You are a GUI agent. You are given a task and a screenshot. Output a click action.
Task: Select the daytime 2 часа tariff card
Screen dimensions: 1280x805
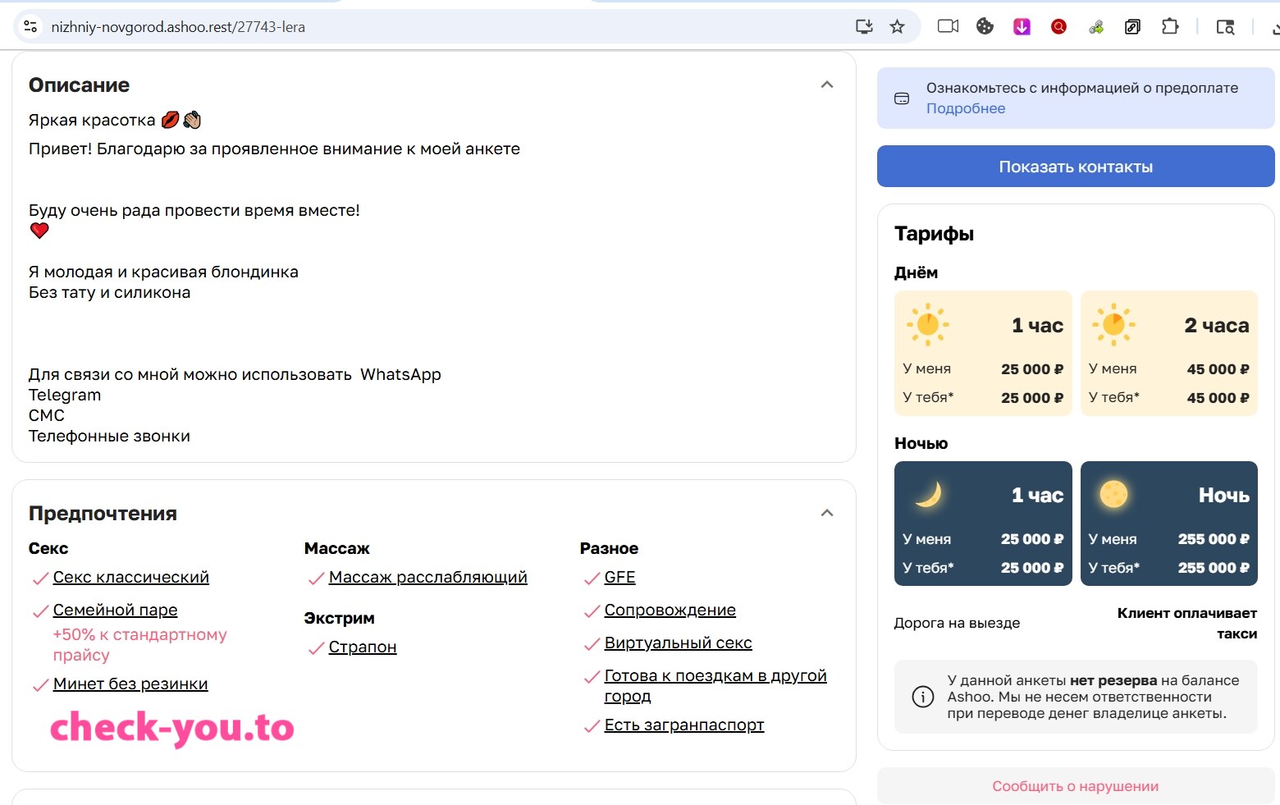(x=1169, y=353)
